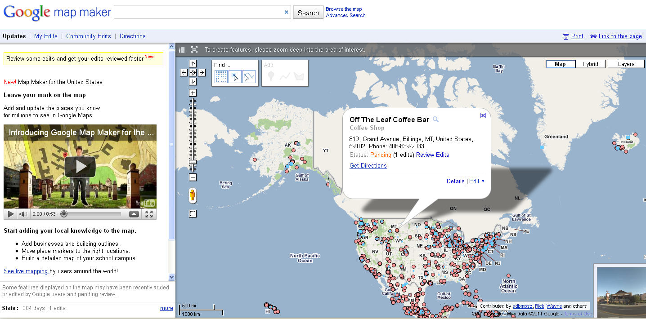The image size is (646, 319).
Task: Click Review Edits in the info bubble
Action: 433,155
